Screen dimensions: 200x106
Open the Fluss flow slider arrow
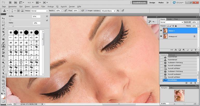pyautogui.click(x=79, y=11)
